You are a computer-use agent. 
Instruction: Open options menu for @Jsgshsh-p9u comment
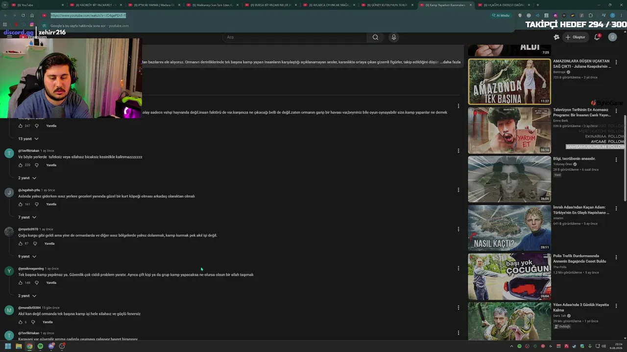tap(458, 190)
